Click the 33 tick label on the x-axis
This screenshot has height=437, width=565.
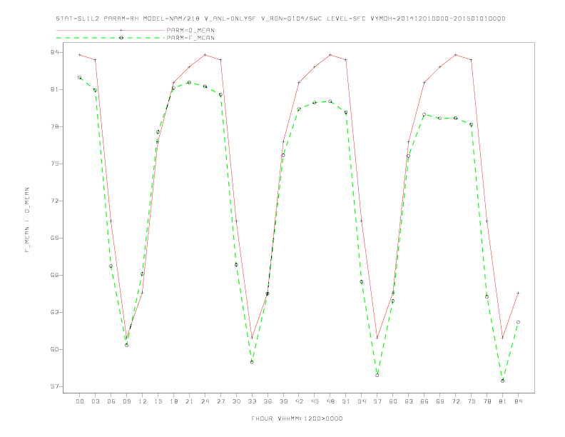coord(252,401)
